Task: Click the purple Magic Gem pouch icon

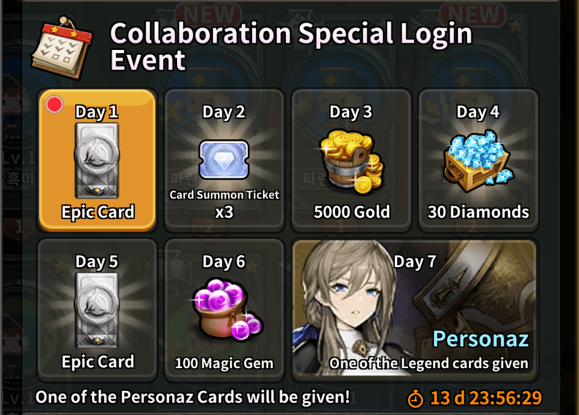Action: pos(227,310)
